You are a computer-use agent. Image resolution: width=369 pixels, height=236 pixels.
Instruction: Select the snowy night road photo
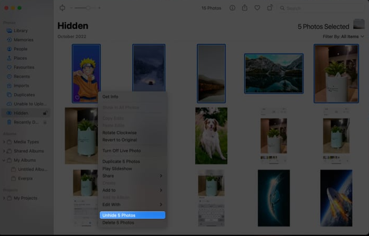coord(149,68)
